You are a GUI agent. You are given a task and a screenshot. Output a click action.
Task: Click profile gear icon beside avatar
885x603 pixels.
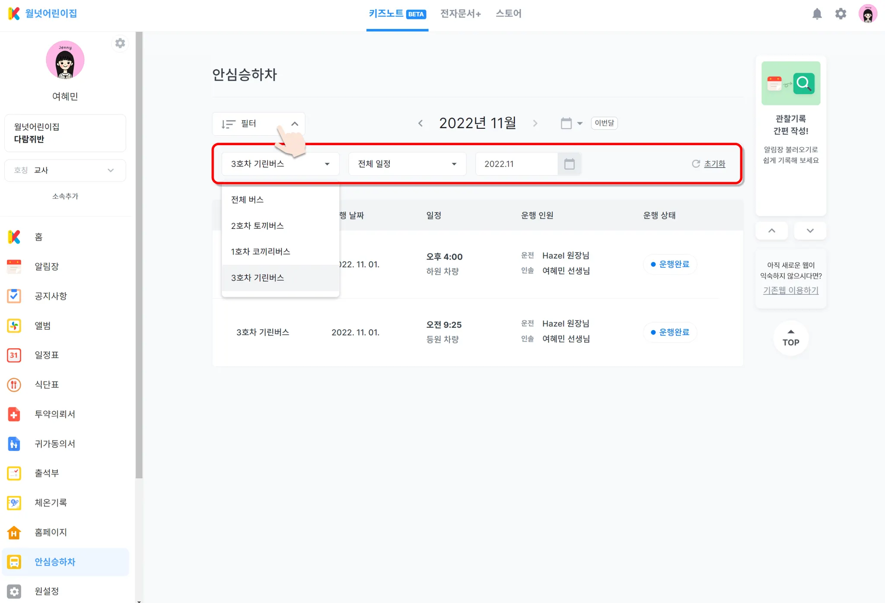point(120,43)
